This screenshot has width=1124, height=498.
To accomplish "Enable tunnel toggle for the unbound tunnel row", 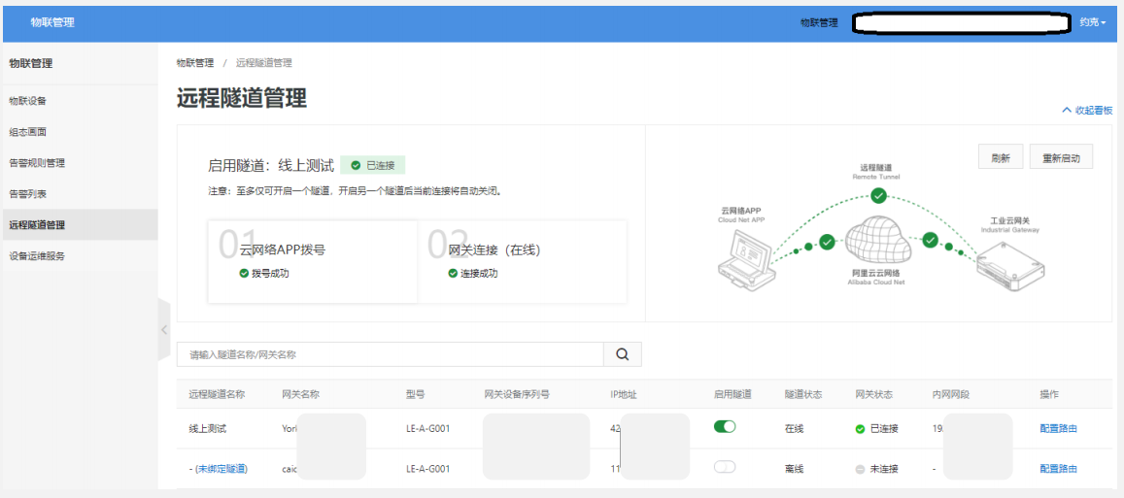I will point(725,468).
